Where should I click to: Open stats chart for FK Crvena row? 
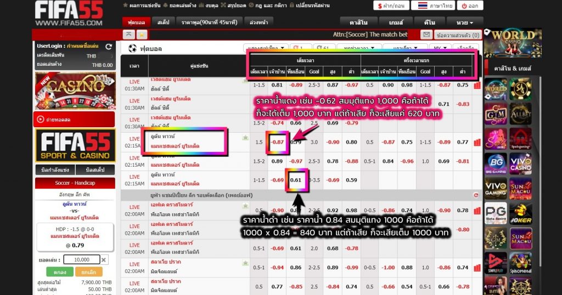pos(477,211)
